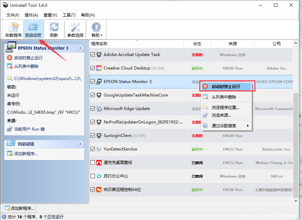This screenshot has height=220, width=302.
Task: Click 从列表中删除 link in left panel
Action: click(26, 66)
